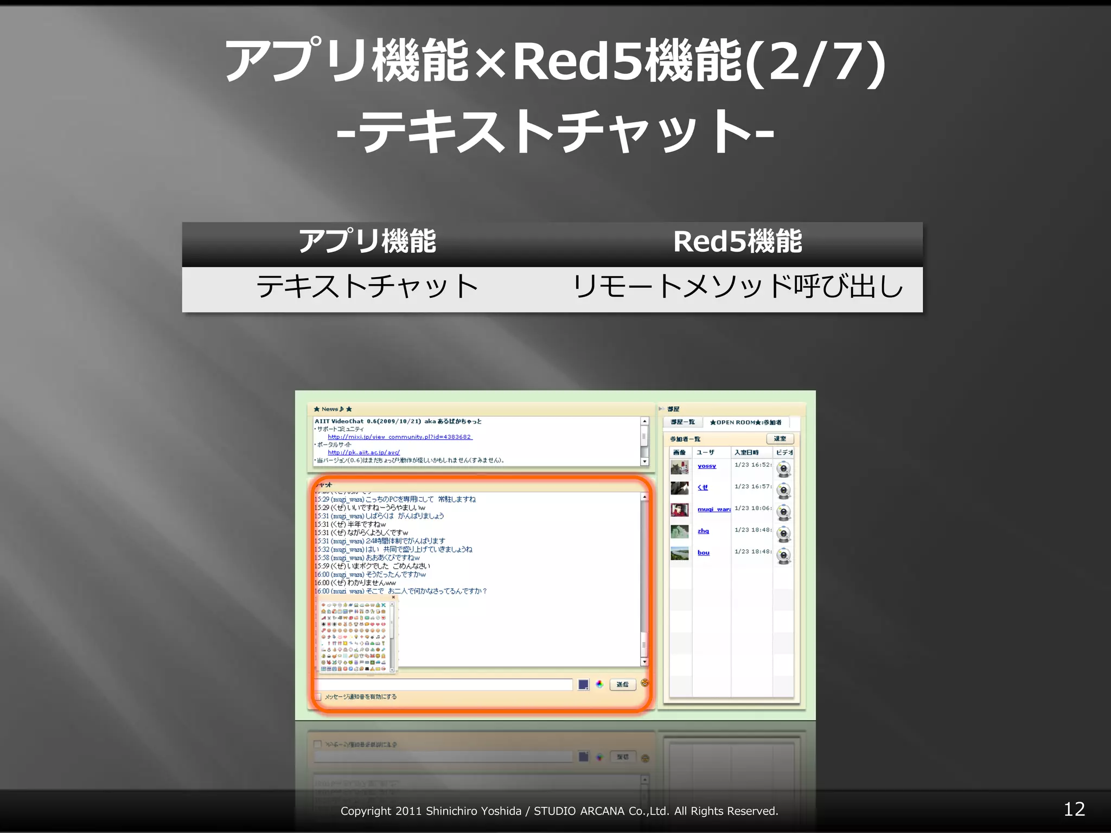
Task: Click bou's avatar thumbnail
Action: [x=680, y=553]
